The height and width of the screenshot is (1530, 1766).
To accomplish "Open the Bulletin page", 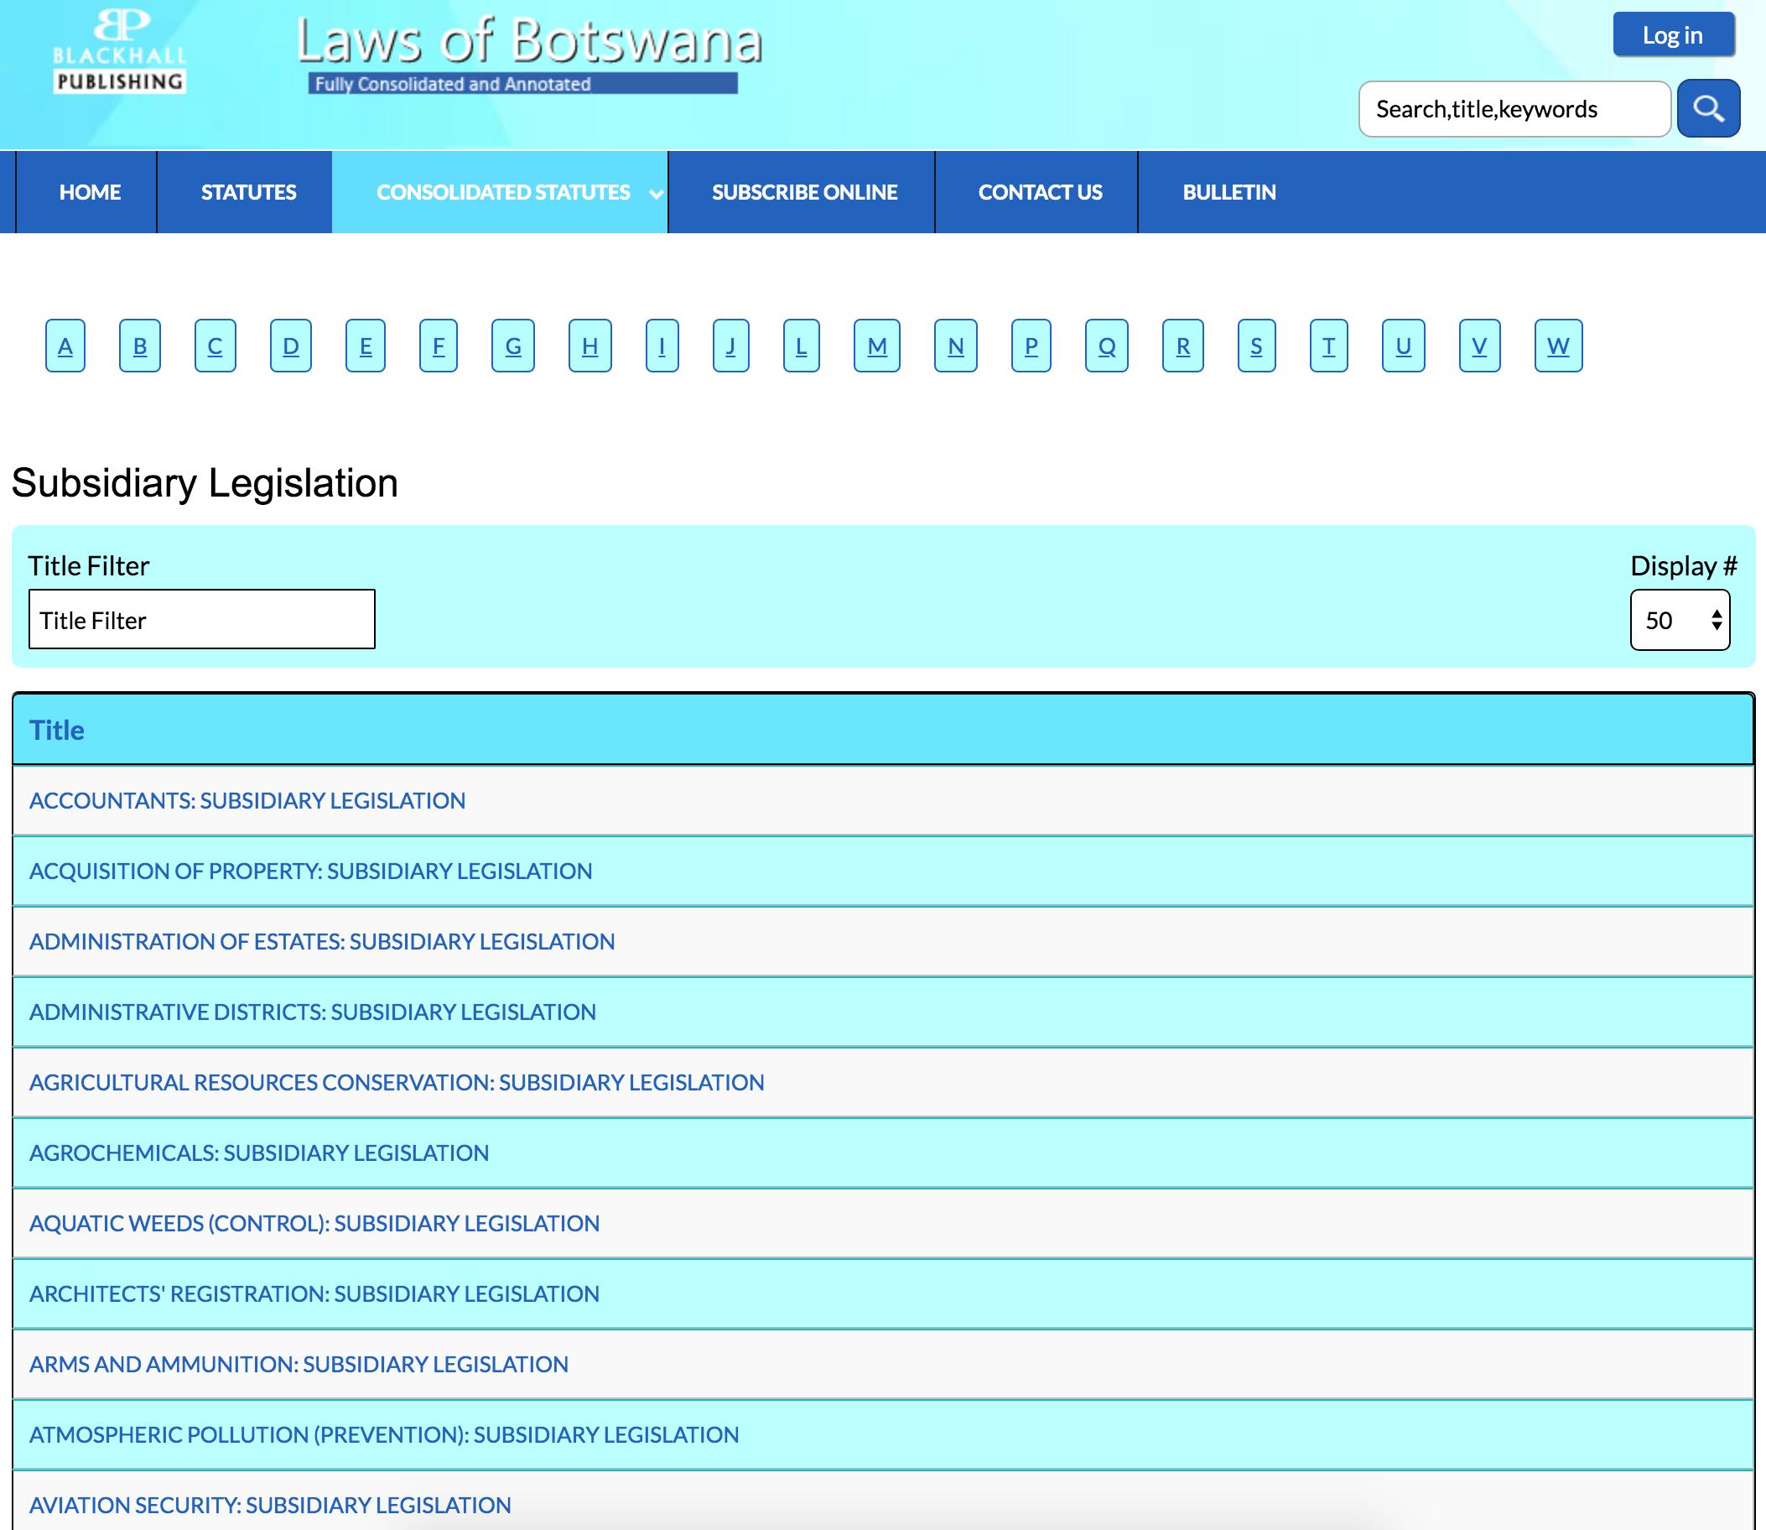I will point(1228,192).
